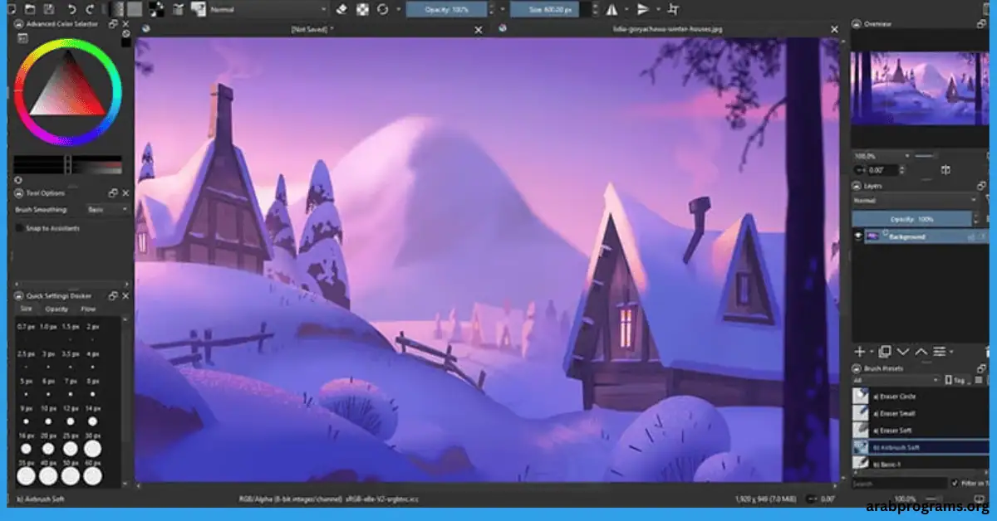Create a new document from toolbar
The width and height of the screenshot is (997, 521).
[12, 9]
